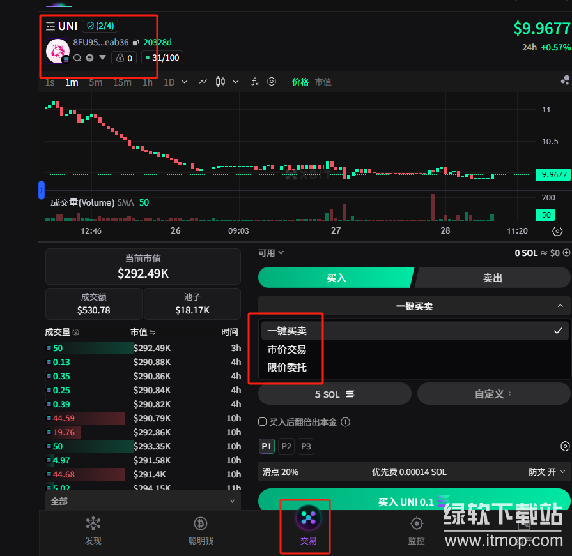572x556 pixels.
Task: Expand the 1D timeframe dropdown
Action: click(x=185, y=82)
